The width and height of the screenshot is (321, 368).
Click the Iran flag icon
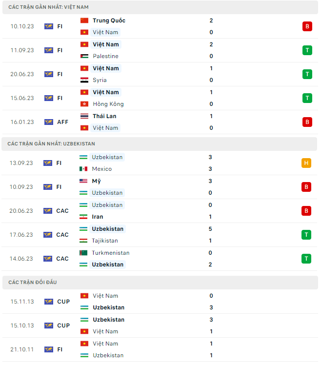pos(83,217)
